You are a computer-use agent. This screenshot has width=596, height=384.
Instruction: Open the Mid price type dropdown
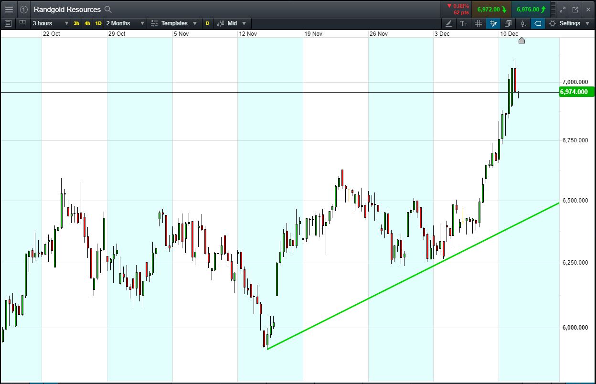pyautogui.click(x=231, y=23)
